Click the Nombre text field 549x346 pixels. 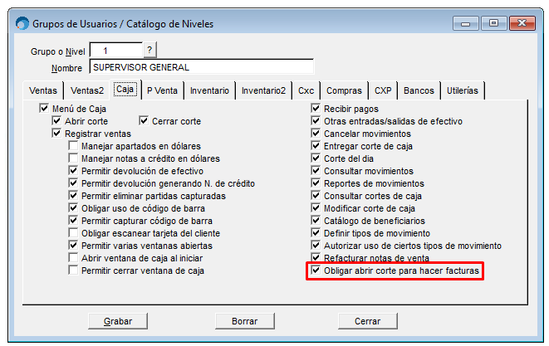(201, 67)
